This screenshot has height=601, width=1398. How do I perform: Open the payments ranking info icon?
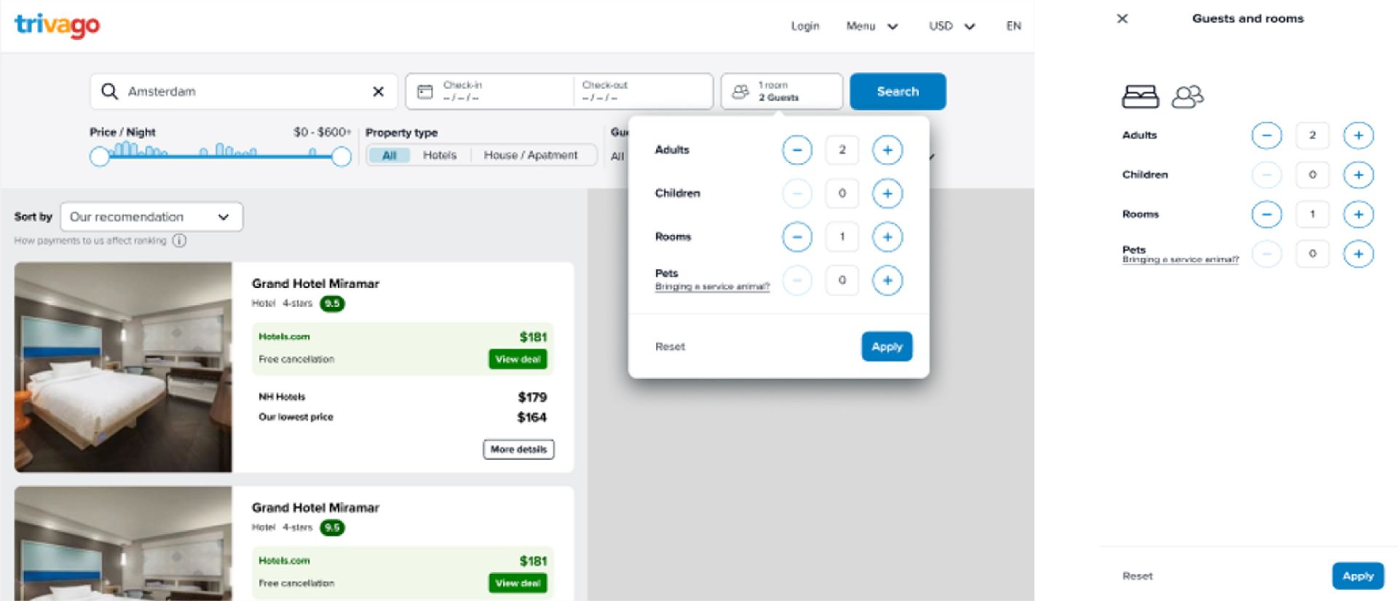[x=179, y=241]
